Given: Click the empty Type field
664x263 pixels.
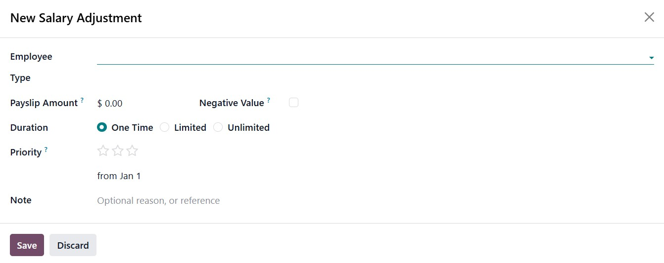Looking at the screenshot, I should pyautogui.click(x=371, y=78).
